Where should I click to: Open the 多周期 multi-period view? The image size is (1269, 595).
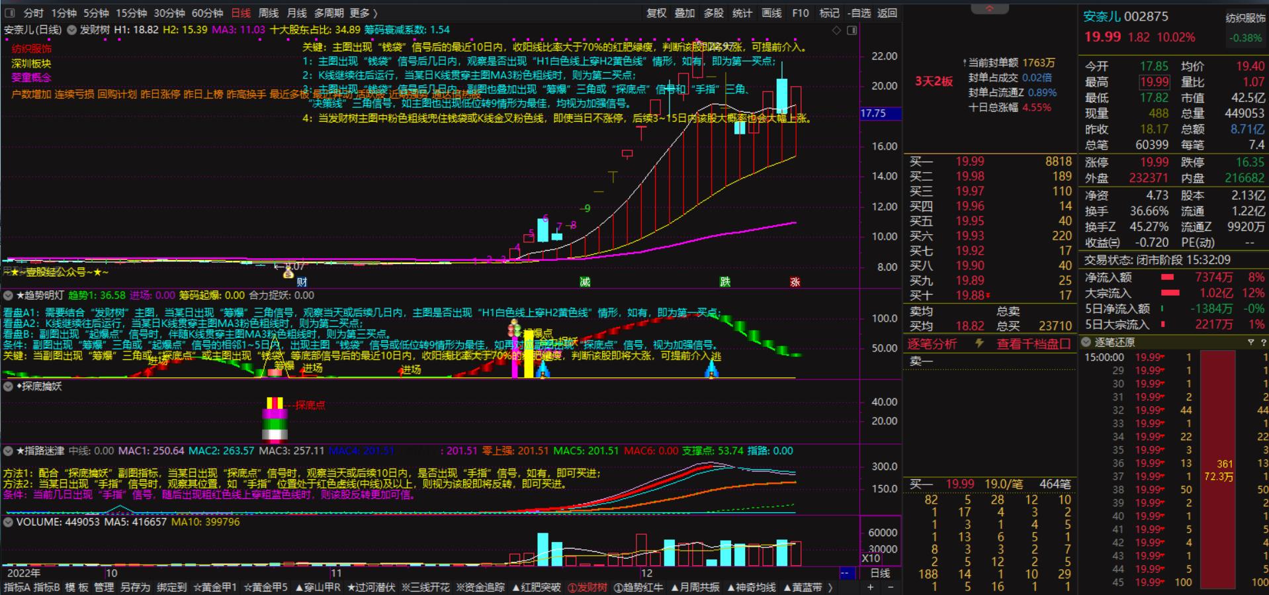click(x=329, y=13)
